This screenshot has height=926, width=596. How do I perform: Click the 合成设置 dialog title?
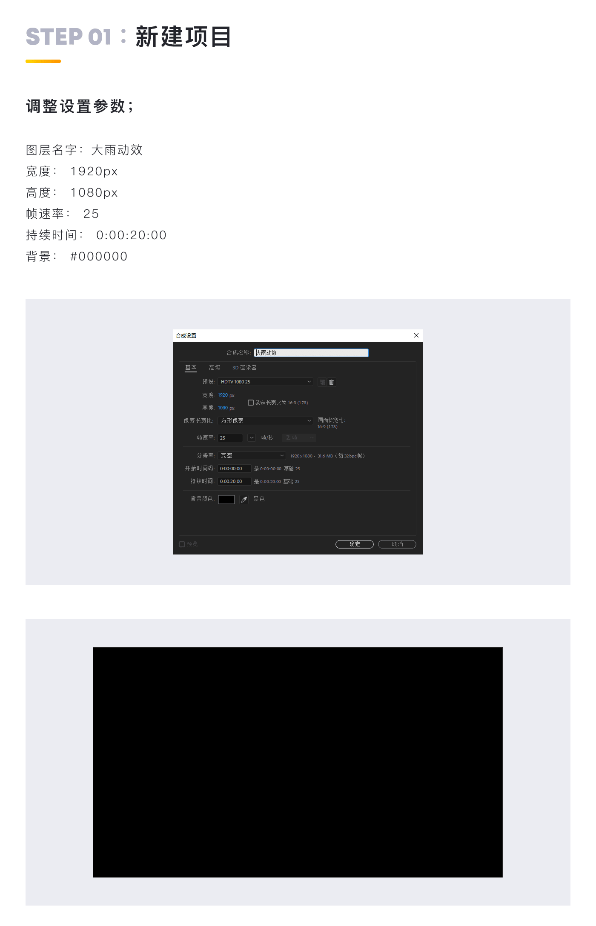(186, 335)
